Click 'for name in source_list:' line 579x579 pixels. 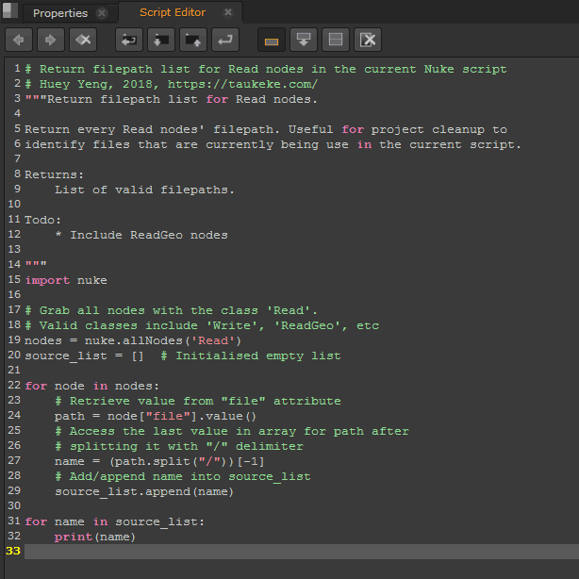pyautogui.click(x=114, y=521)
